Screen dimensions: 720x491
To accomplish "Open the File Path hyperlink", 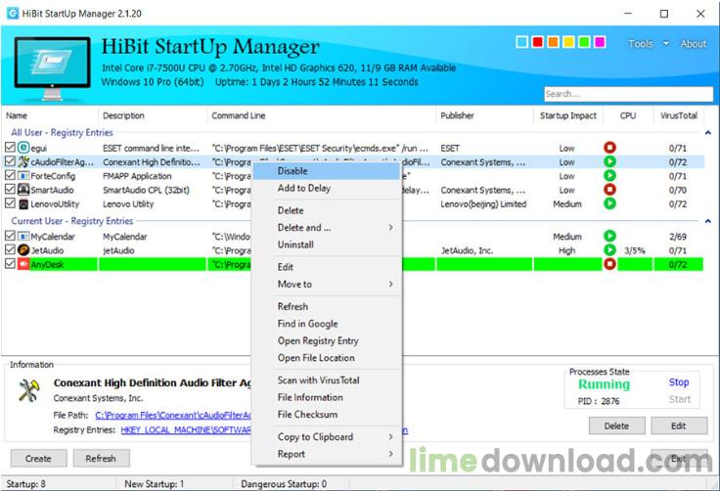I will [173, 416].
